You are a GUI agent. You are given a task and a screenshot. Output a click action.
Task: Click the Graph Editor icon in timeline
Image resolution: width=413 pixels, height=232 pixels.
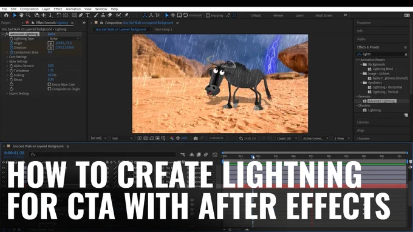215,154
